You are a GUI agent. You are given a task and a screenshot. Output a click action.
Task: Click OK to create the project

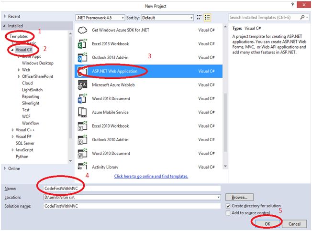pyautogui.click(x=267, y=224)
